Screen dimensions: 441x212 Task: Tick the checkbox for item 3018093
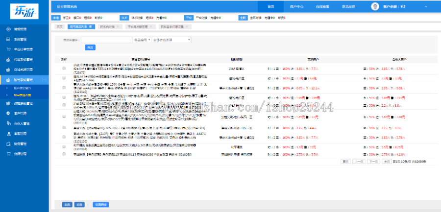tap(64, 154)
